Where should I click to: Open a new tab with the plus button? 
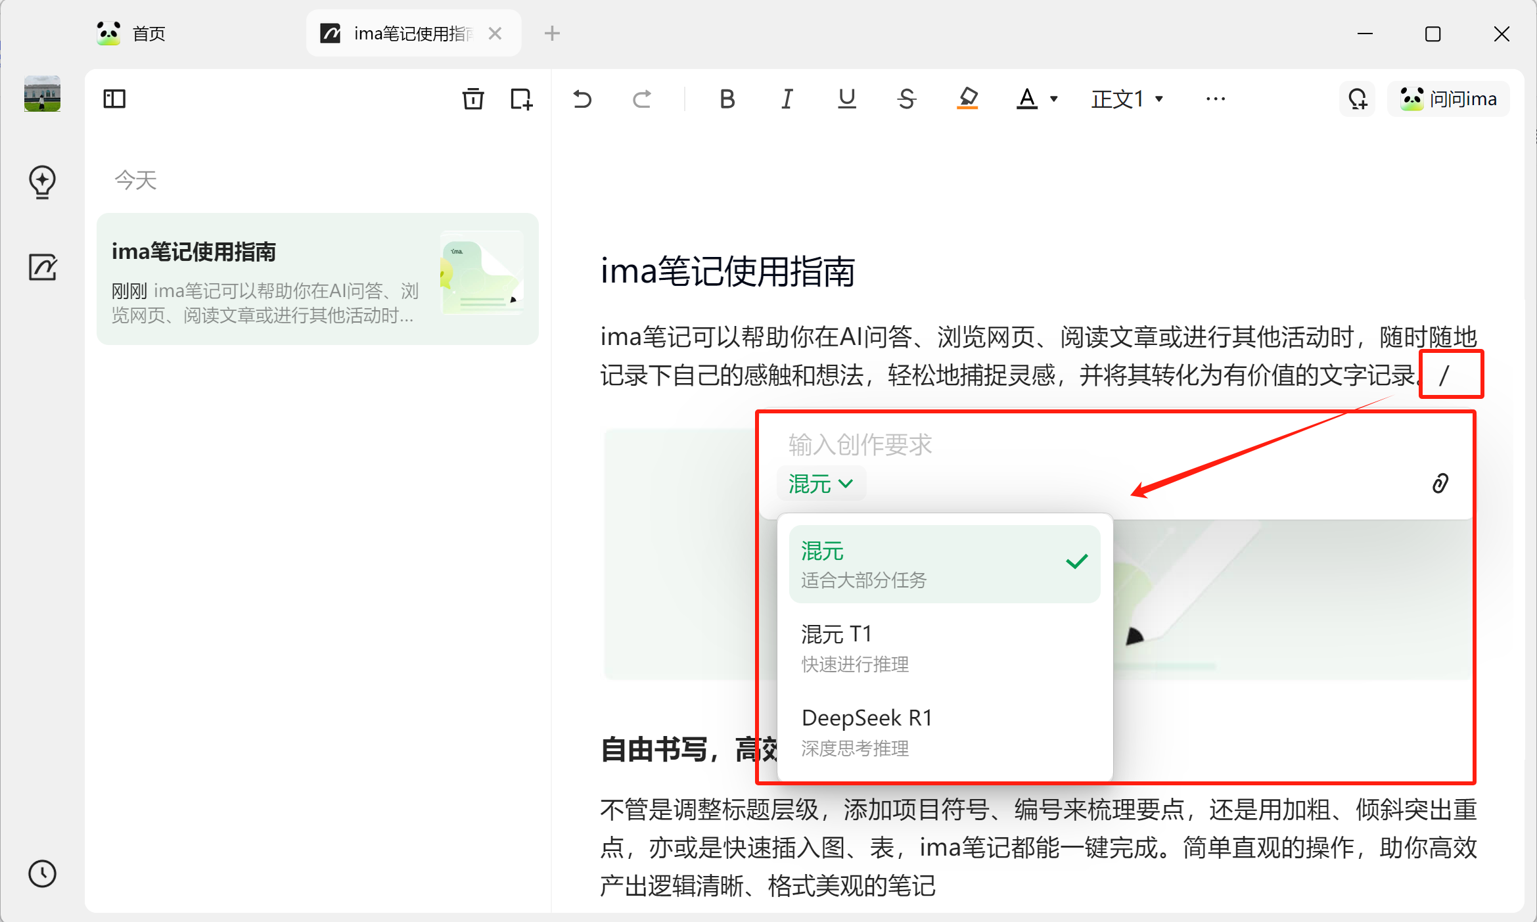pos(551,33)
